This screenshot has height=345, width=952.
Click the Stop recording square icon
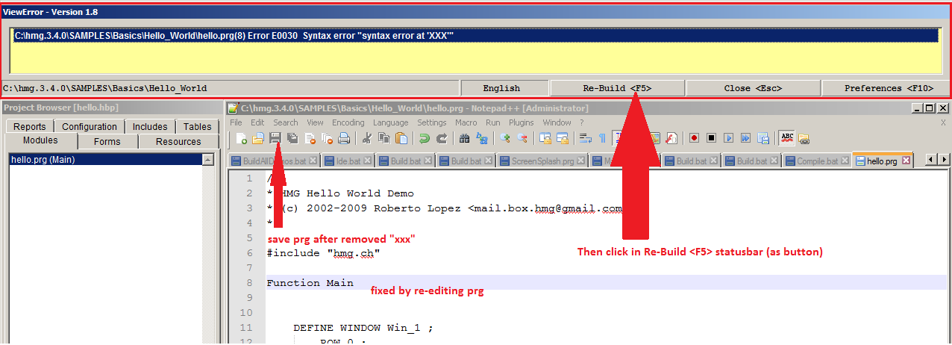tap(711, 138)
